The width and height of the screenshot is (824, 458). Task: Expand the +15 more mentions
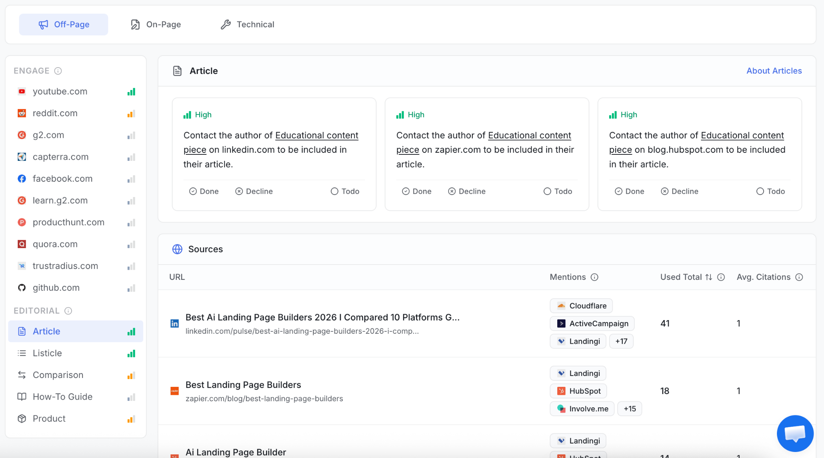pos(630,409)
